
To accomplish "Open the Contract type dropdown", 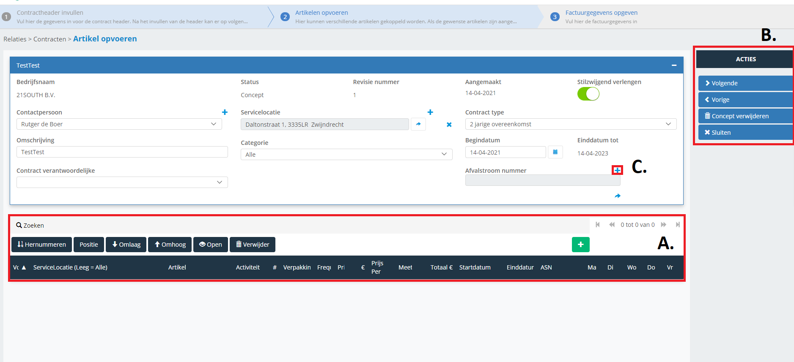I will [x=571, y=124].
